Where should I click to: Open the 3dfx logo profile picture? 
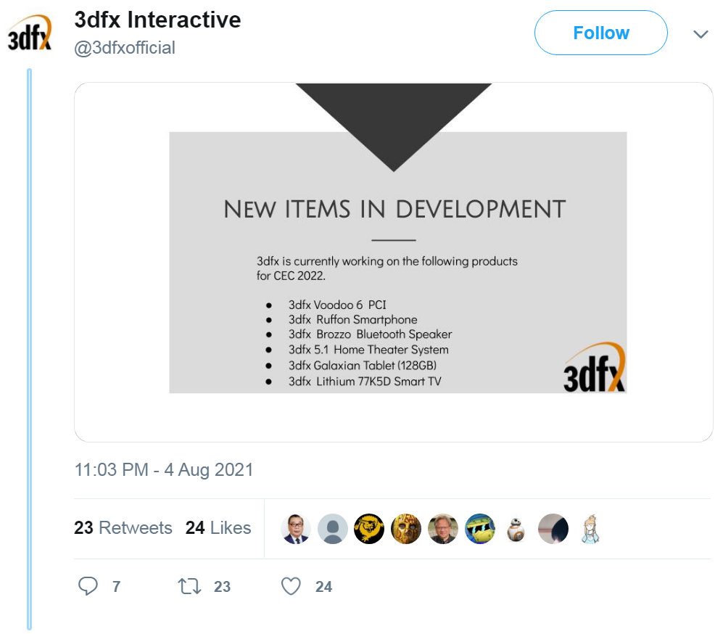[x=30, y=34]
